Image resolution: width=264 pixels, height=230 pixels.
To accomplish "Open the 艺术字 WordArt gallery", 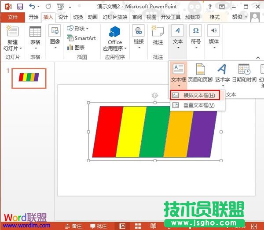I will tap(222, 75).
